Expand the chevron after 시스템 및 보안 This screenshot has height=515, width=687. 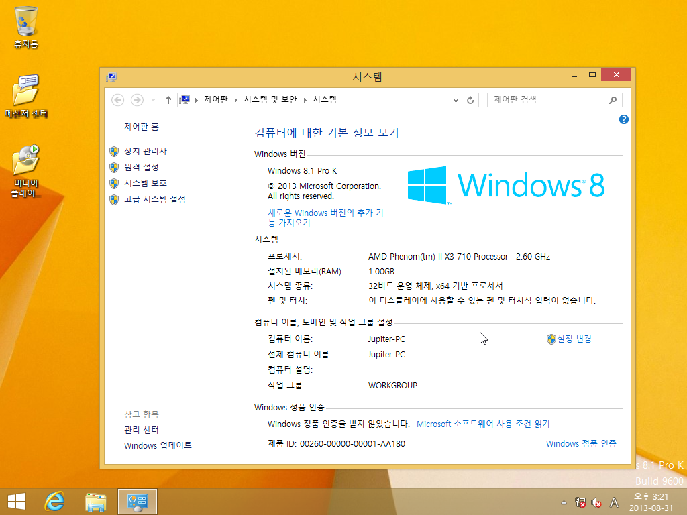(x=305, y=100)
